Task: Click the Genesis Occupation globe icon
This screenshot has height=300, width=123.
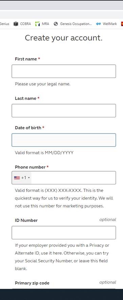Action: [x=56, y=24]
